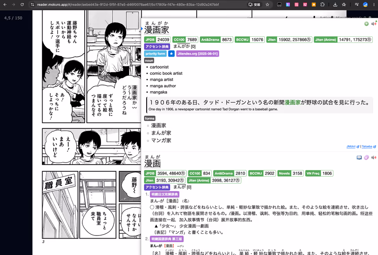Select the 'manga artist' definition
This screenshot has height=255, width=378.
tap(161, 79)
